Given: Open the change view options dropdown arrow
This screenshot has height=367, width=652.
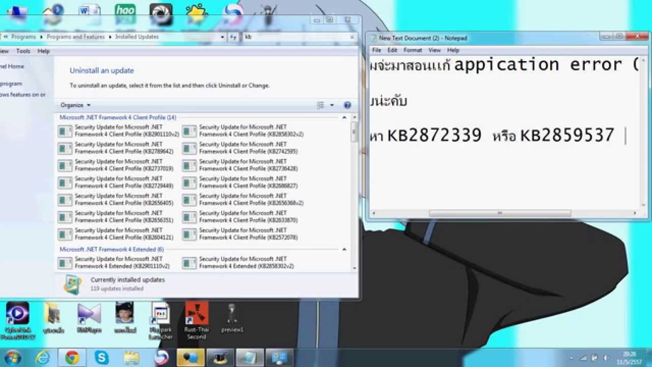Looking at the screenshot, I should click(332, 106).
